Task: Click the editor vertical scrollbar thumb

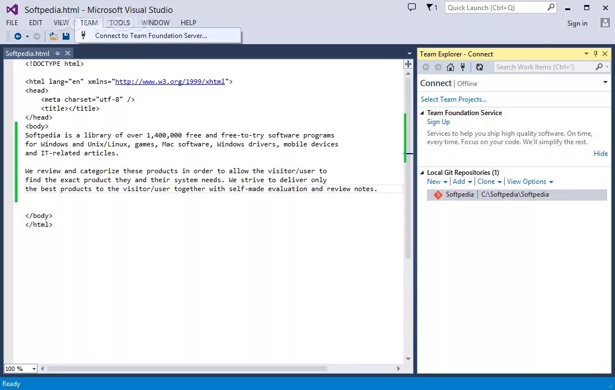Action: [408, 168]
